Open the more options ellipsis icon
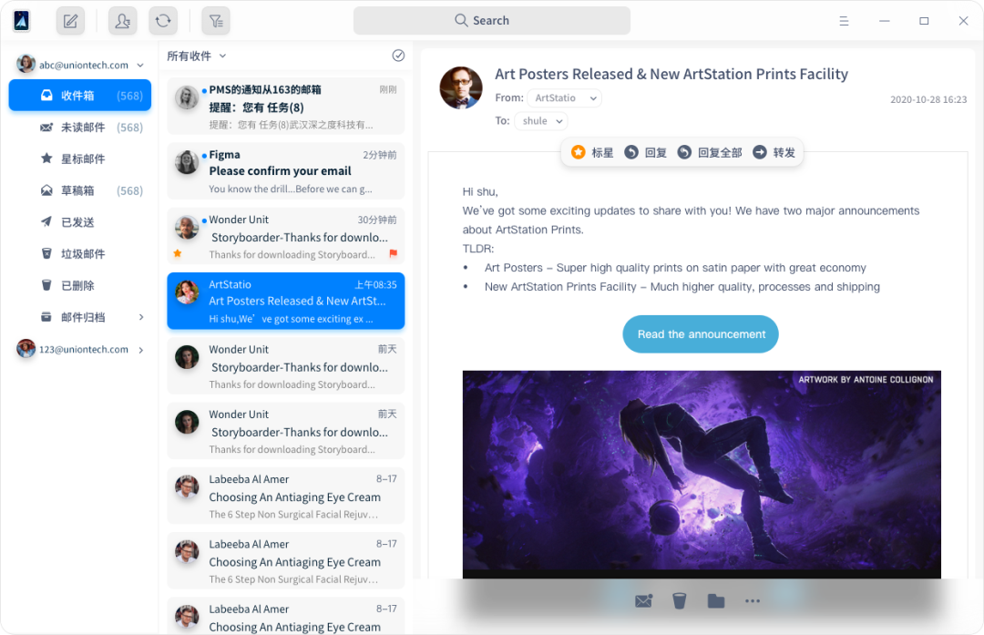The width and height of the screenshot is (984, 635). 753,601
